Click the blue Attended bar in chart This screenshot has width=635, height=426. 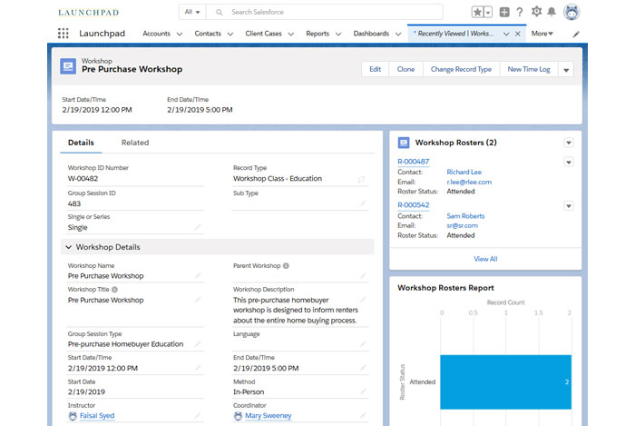(506, 381)
